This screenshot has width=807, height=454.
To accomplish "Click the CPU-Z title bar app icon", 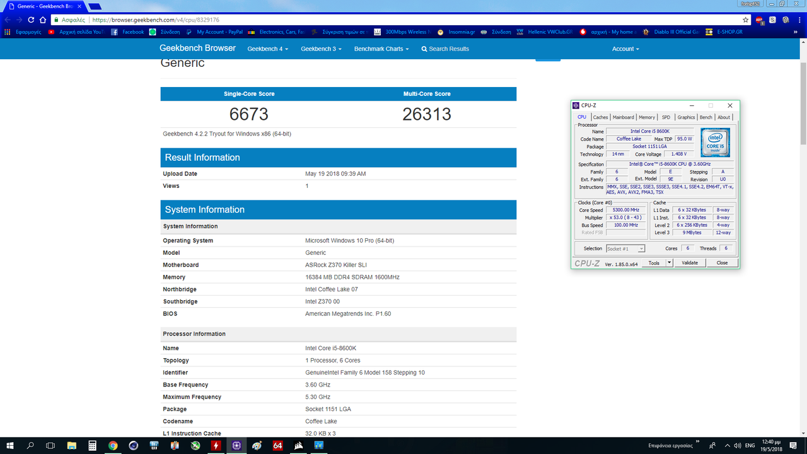I will click(576, 105).
